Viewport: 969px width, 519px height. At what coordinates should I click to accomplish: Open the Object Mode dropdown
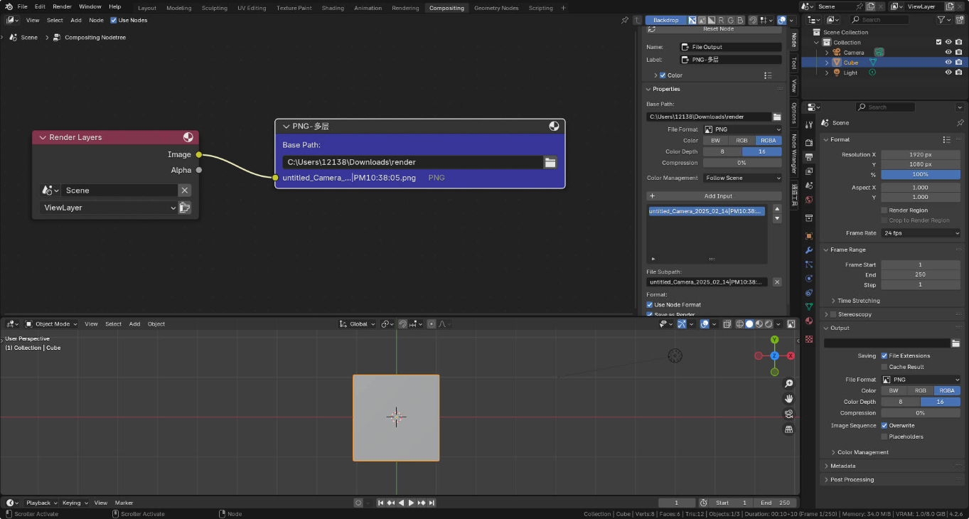pyautogui.click(x=51, y=324)
